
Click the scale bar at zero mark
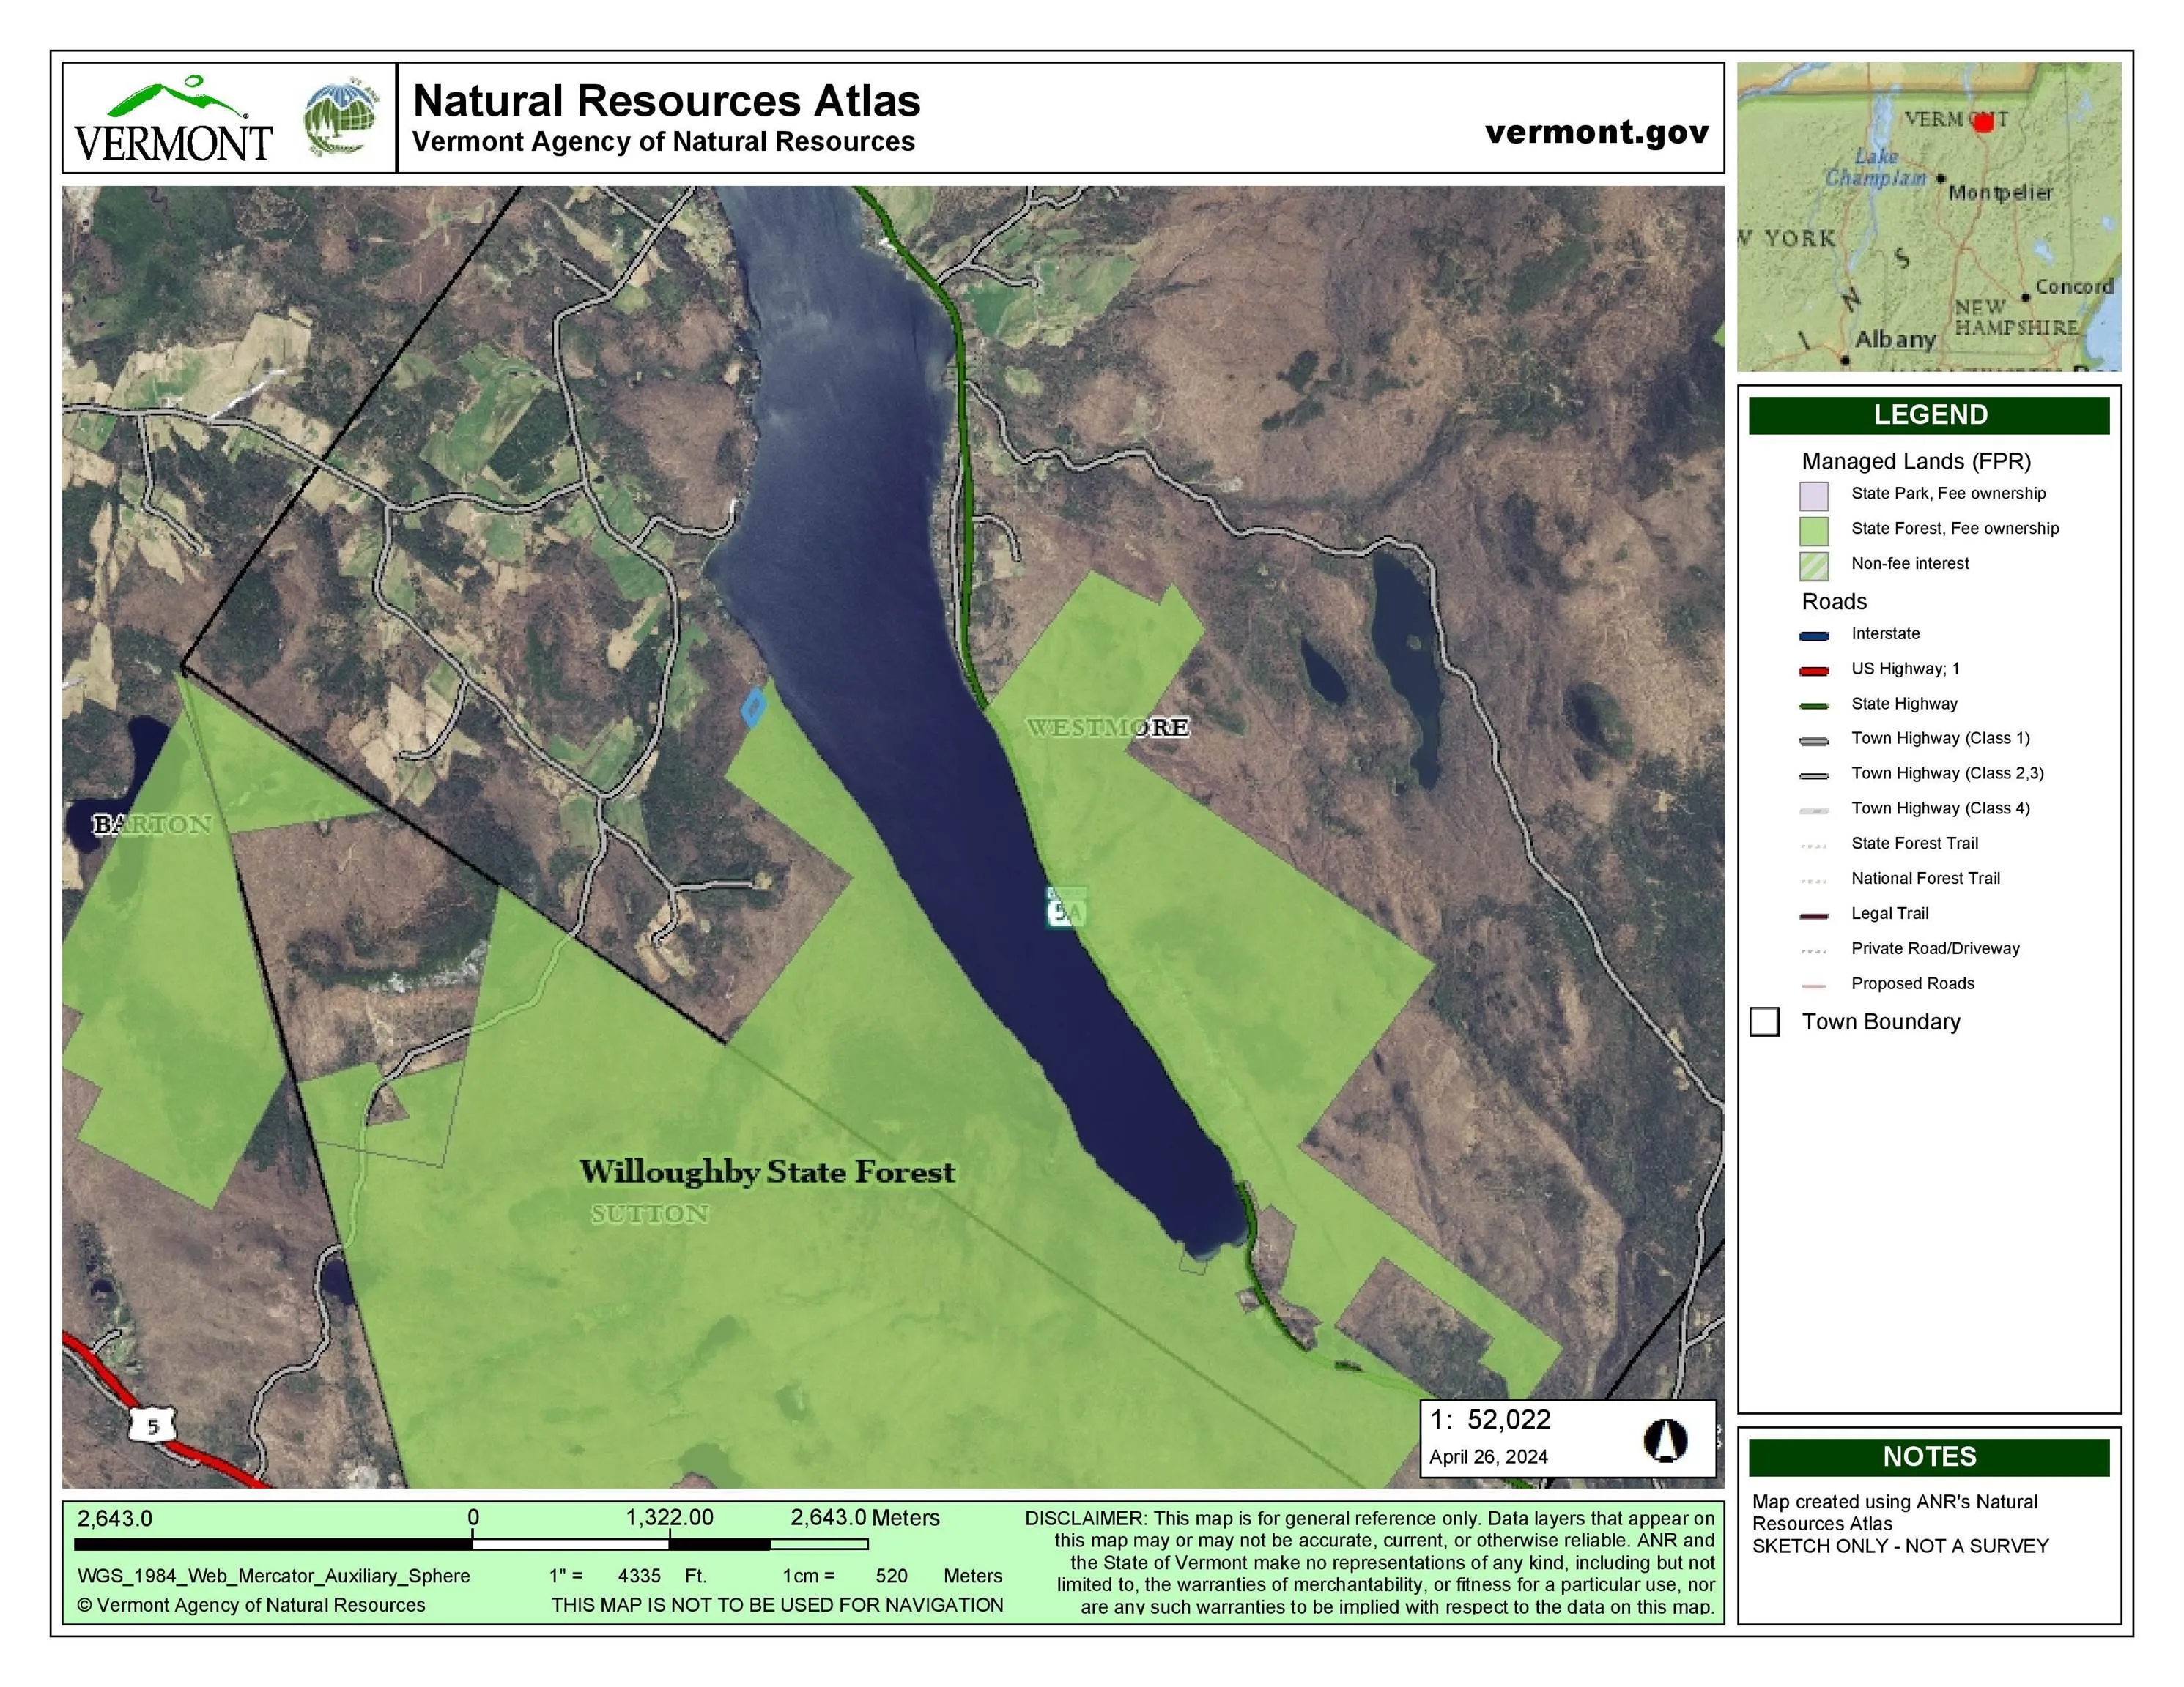tap(473, 1543)
